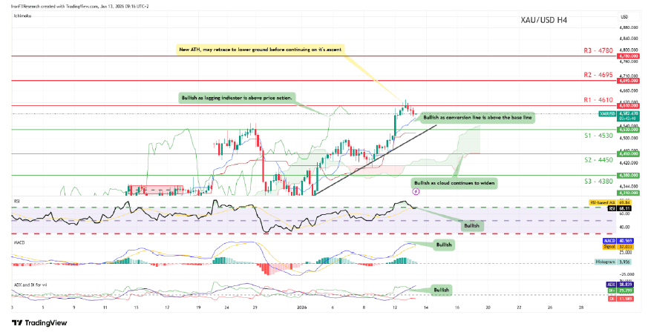Click the Bullish callout in RSI pane
Viewport: 648px width, 335px height.
471,225
